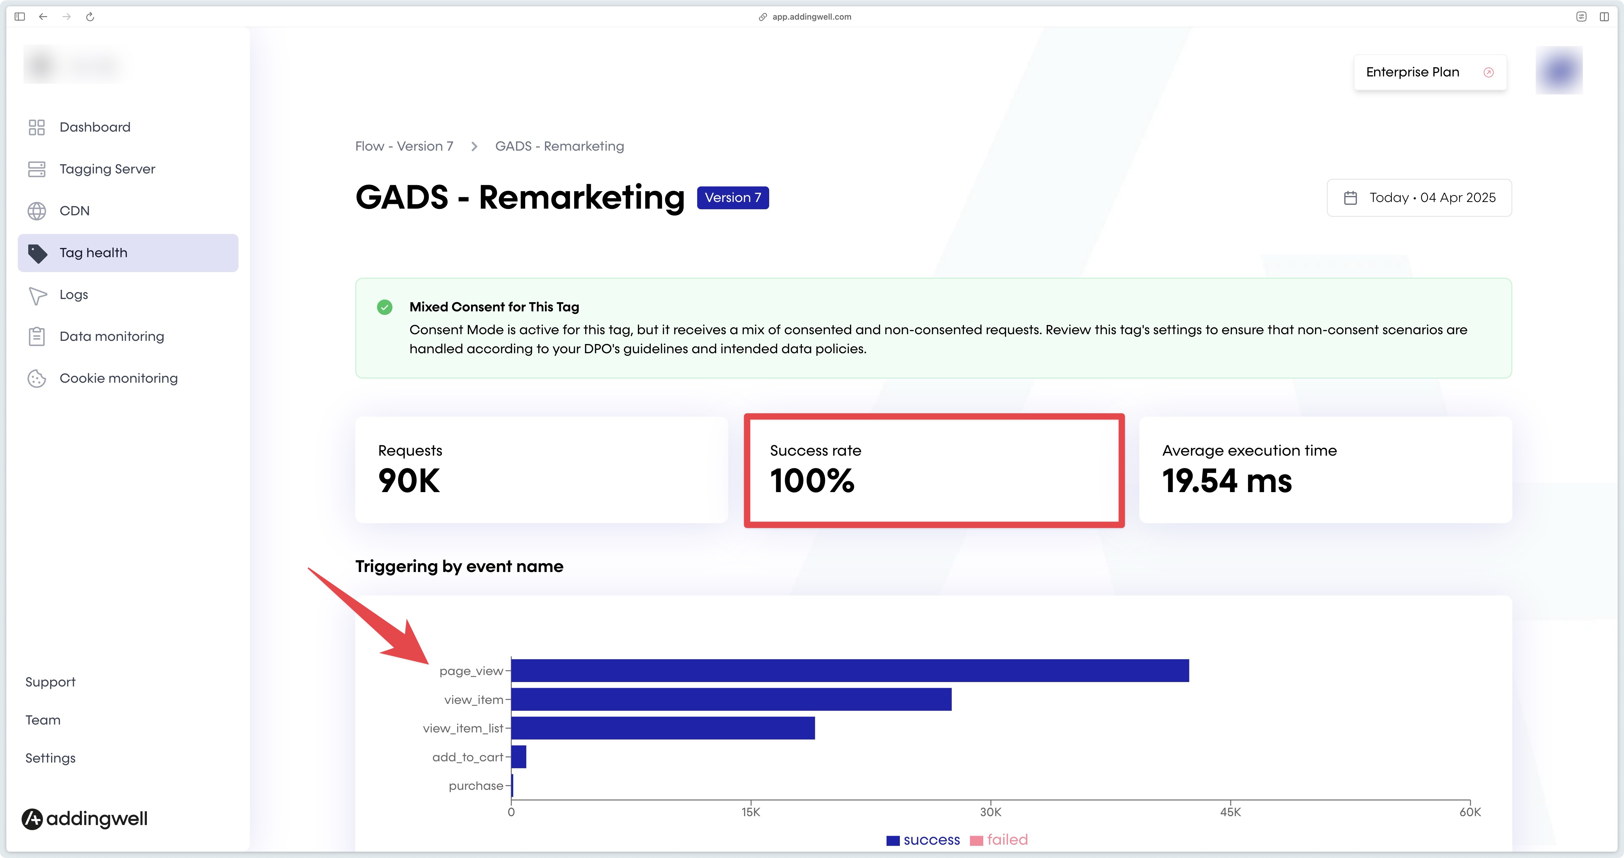Click the add_to_cart bar in chart
1624x858 pixels.
click(519, 757)
